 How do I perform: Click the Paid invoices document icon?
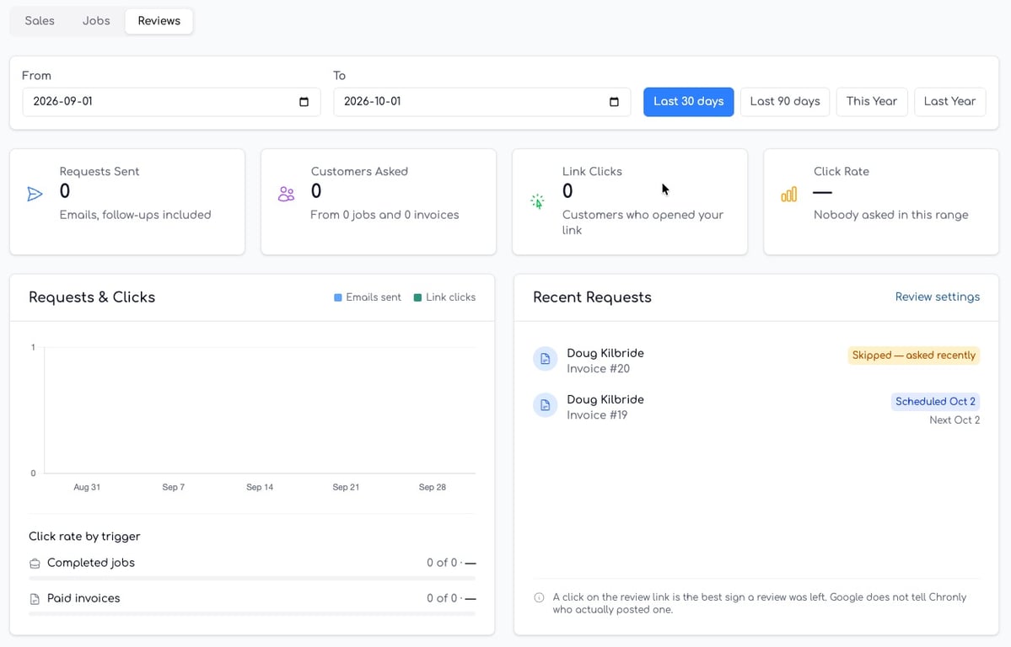(x=35, y=599)
